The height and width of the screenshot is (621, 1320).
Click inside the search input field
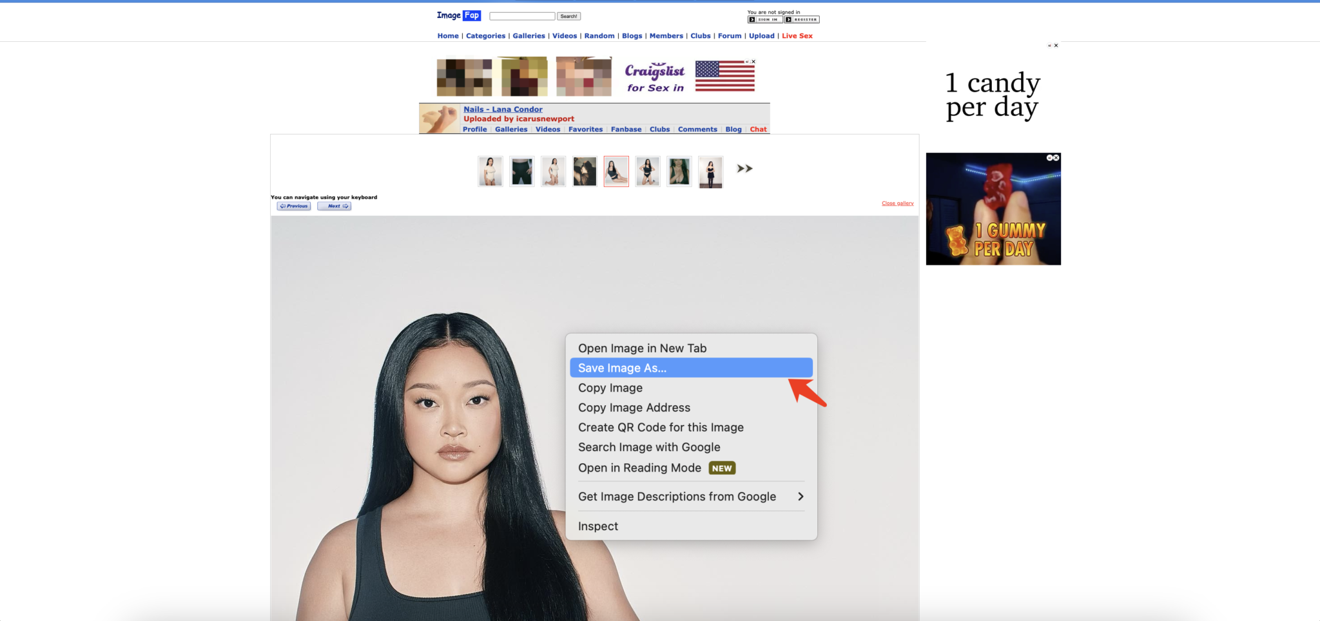522,15
